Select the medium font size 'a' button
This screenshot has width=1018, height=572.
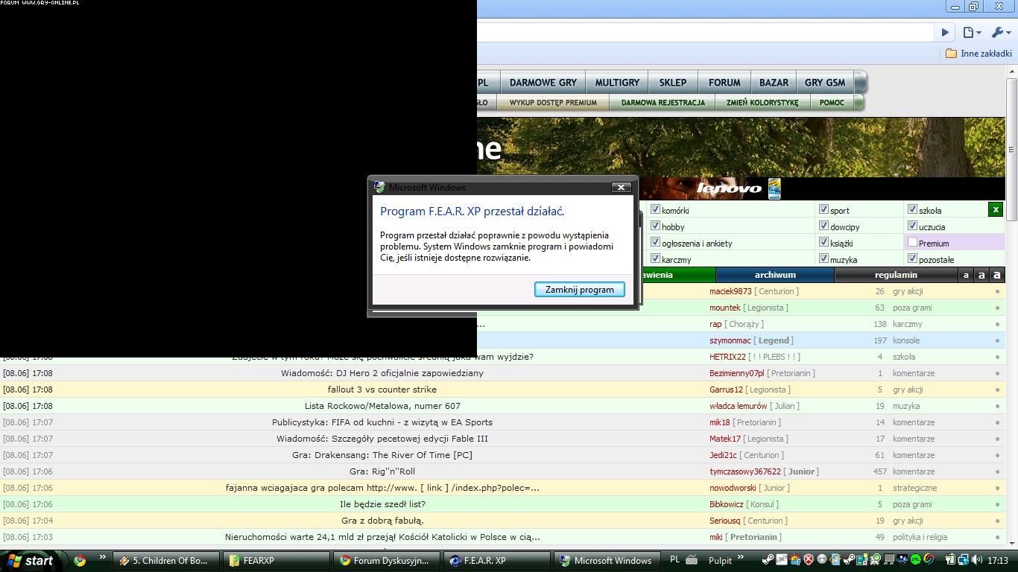[981, 275]
